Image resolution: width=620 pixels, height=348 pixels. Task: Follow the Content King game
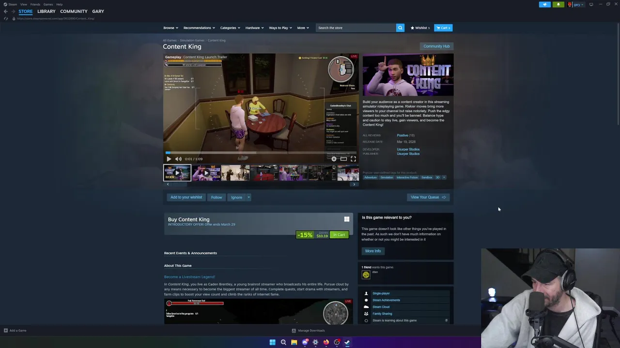(x=217, y=197)
